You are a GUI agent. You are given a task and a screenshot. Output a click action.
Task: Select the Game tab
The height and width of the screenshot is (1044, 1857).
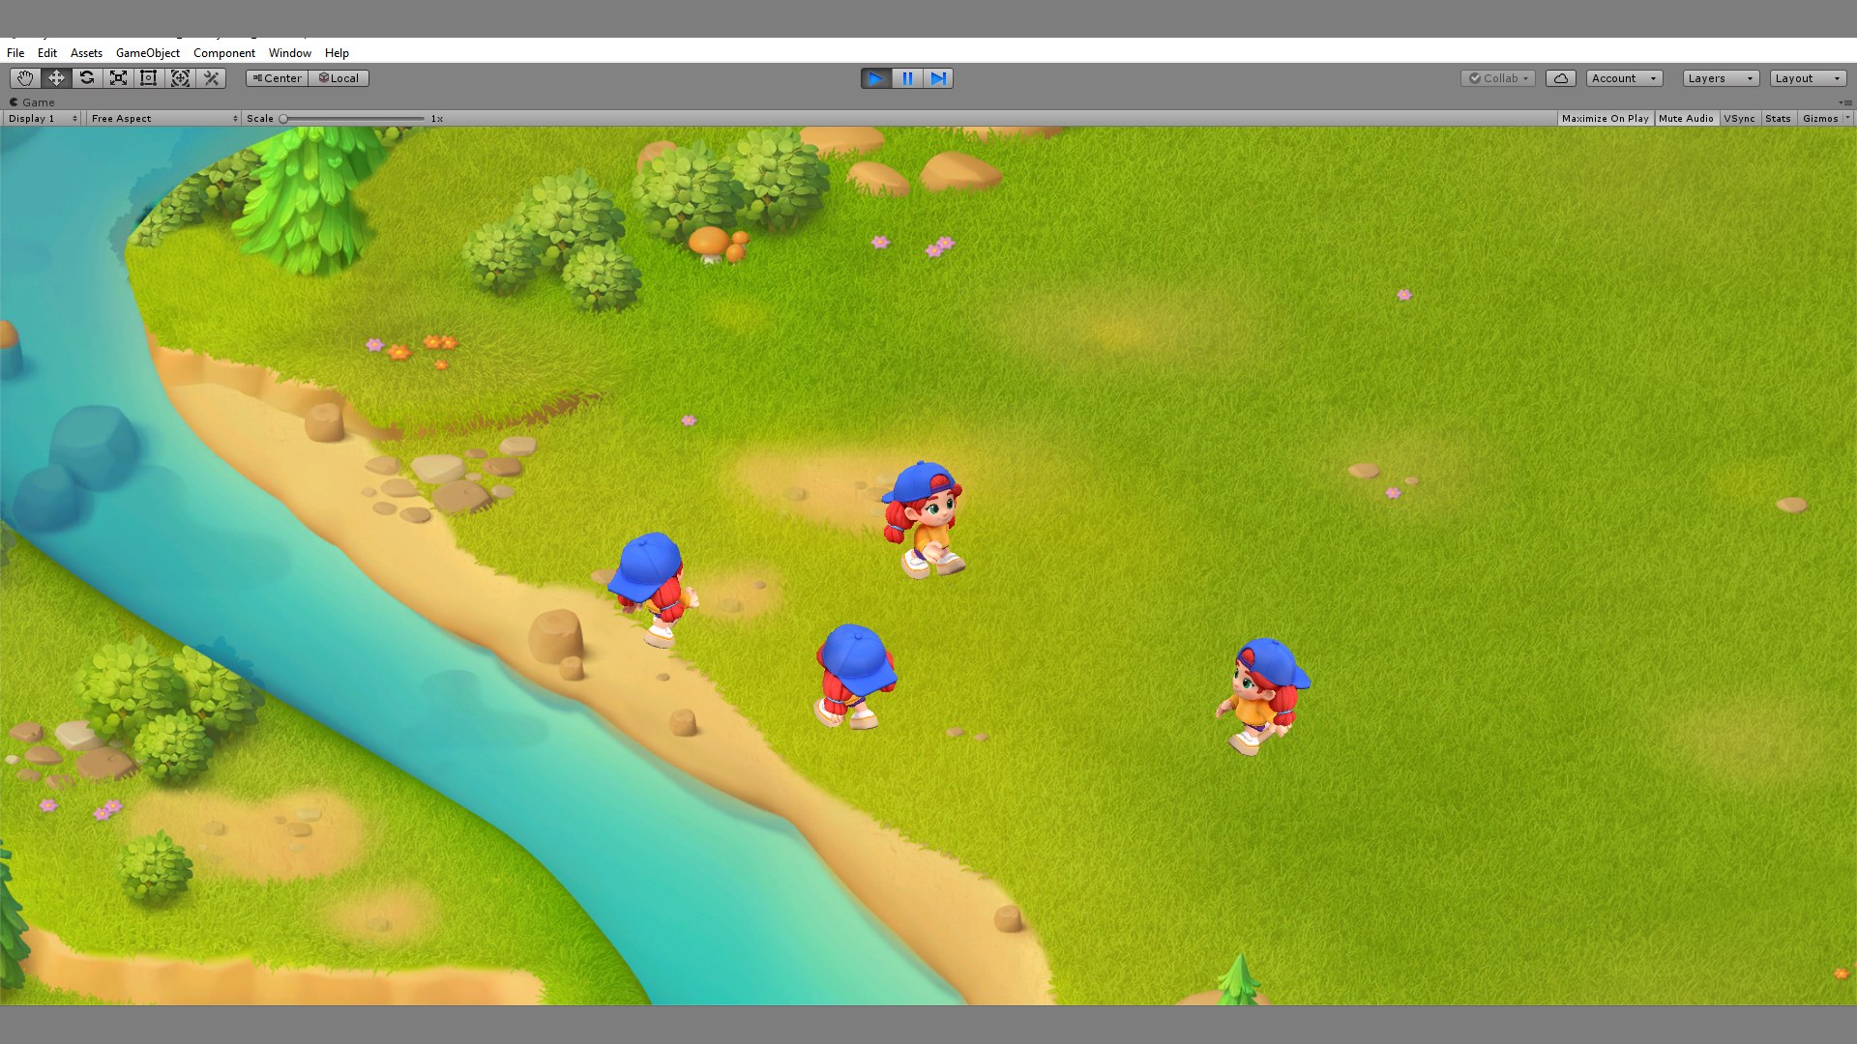tap(32, 102)
